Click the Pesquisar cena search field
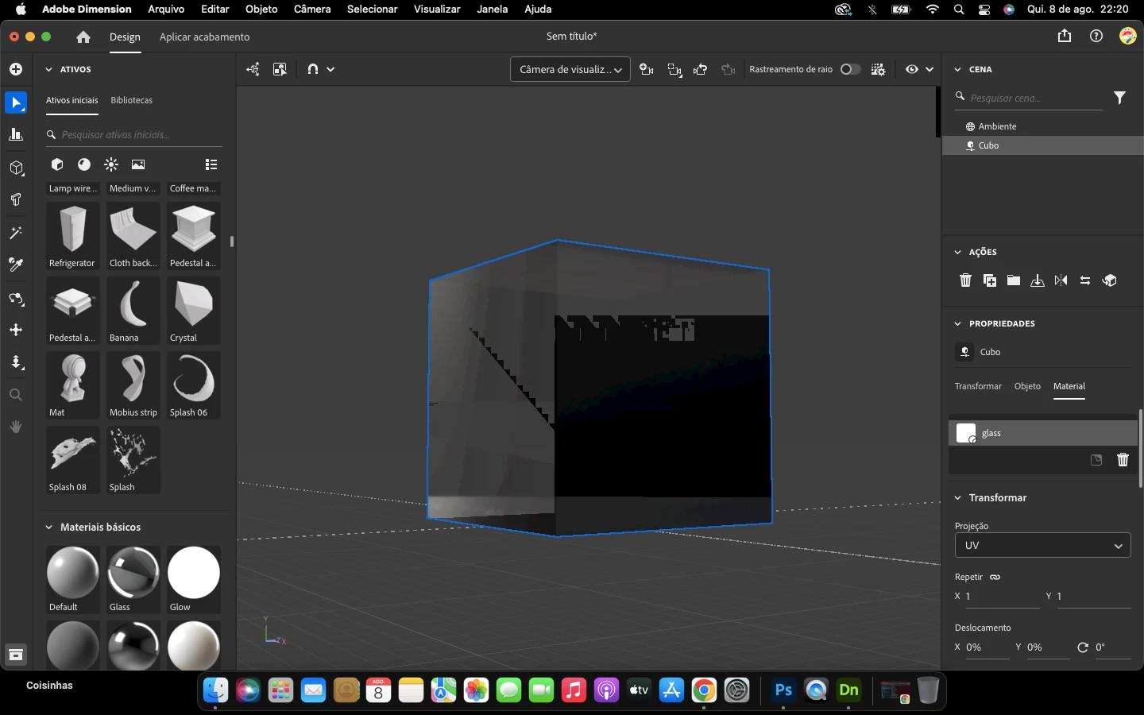The height and width of the screenshot is (715, 1144). tap(1029, 98)
